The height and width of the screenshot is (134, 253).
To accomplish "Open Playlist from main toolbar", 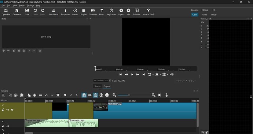I will [x=84, y=12].
